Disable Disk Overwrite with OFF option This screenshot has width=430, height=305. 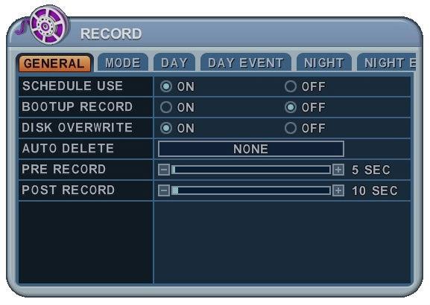[x=291, y=128]
